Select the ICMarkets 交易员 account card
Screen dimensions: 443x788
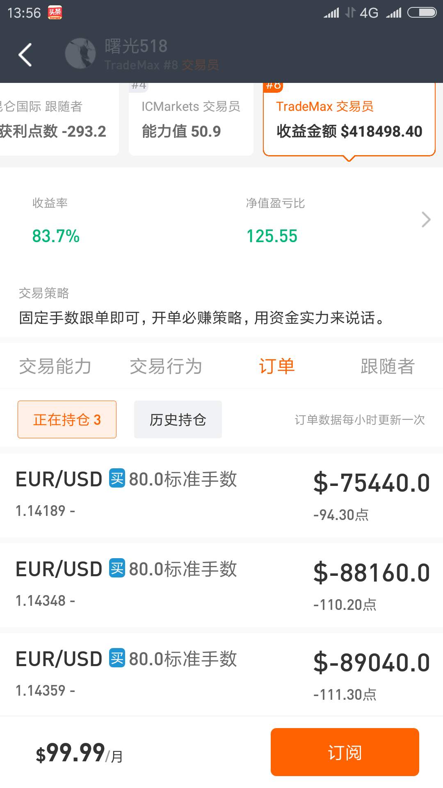pyautogui.click(x=191, y=119)
